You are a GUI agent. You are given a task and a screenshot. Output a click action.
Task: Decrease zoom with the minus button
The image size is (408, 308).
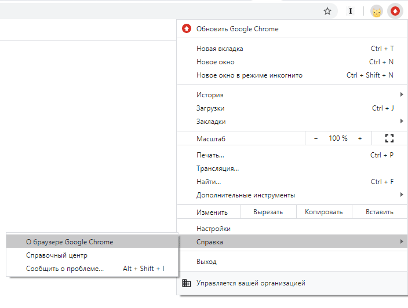click(316, 138)
